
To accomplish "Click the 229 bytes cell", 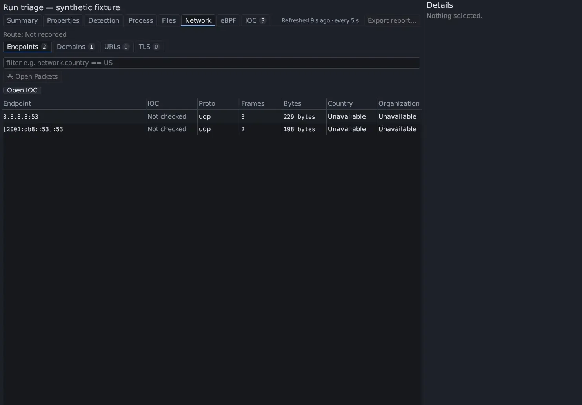I will 299,117.
